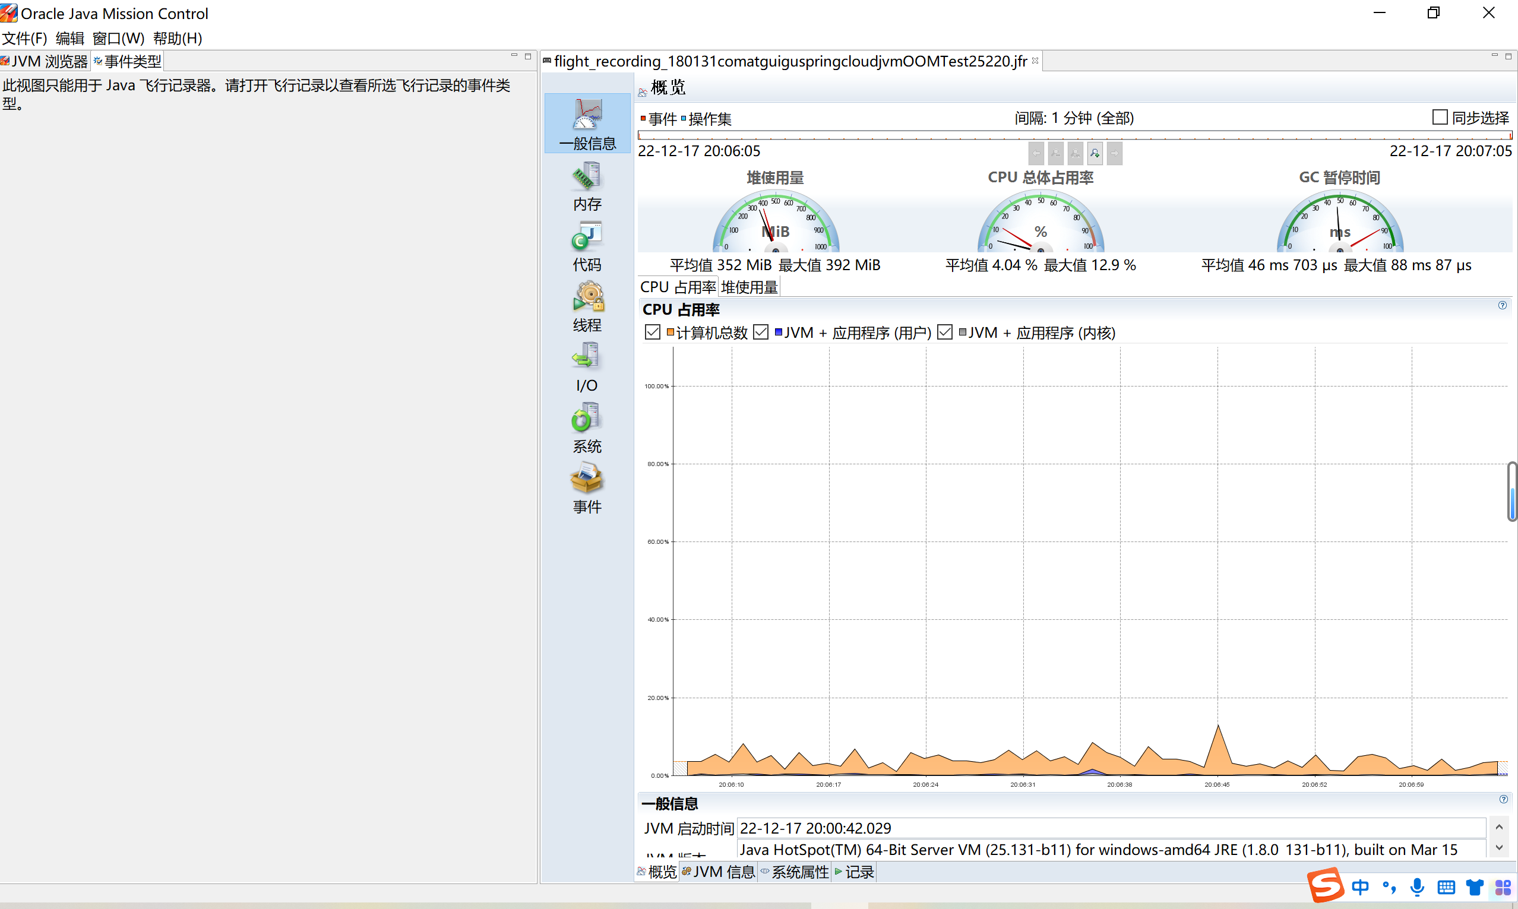
Task: Toggle Sogou 中 Chinese input mode
Action: point(1360,887)
